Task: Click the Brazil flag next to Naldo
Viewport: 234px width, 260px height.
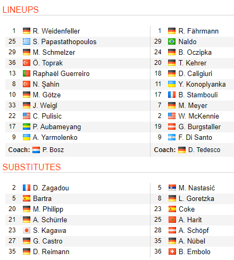Action: click(x=172, y=41)
